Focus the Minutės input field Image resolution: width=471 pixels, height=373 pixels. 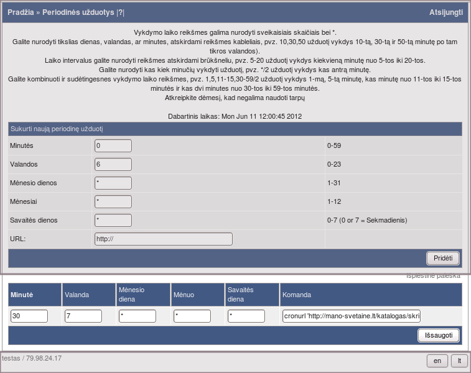point(113,145)
